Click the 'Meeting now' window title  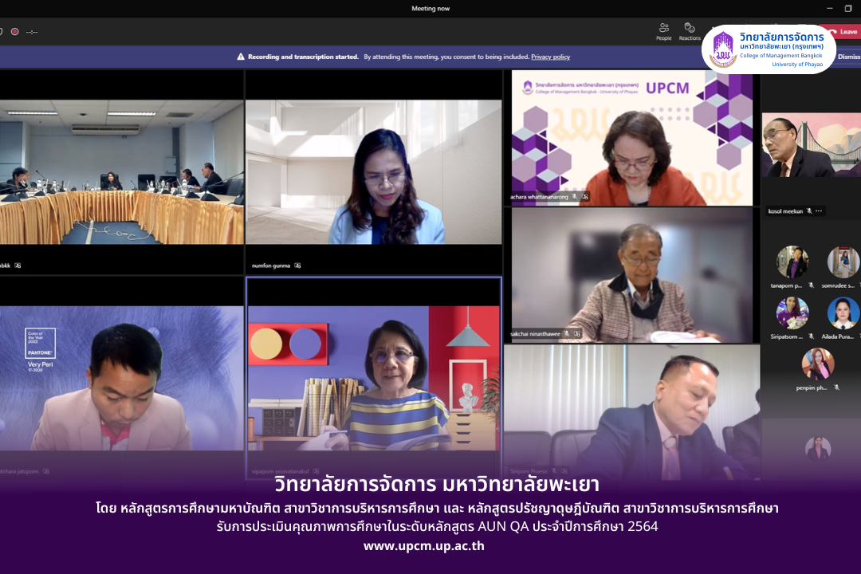[431, 8]
